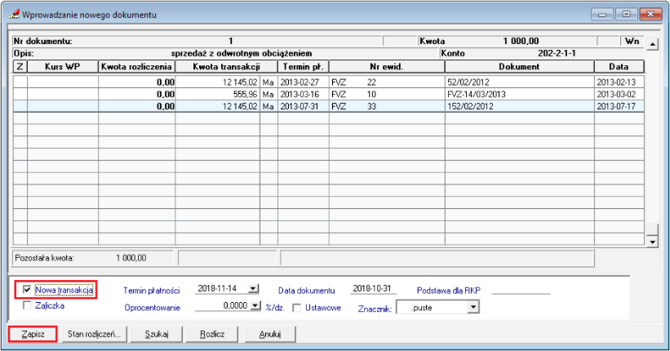Click the Nr ewid. column header
The image size is (670, 351).
pyautogui.click(x=387, y=67)
